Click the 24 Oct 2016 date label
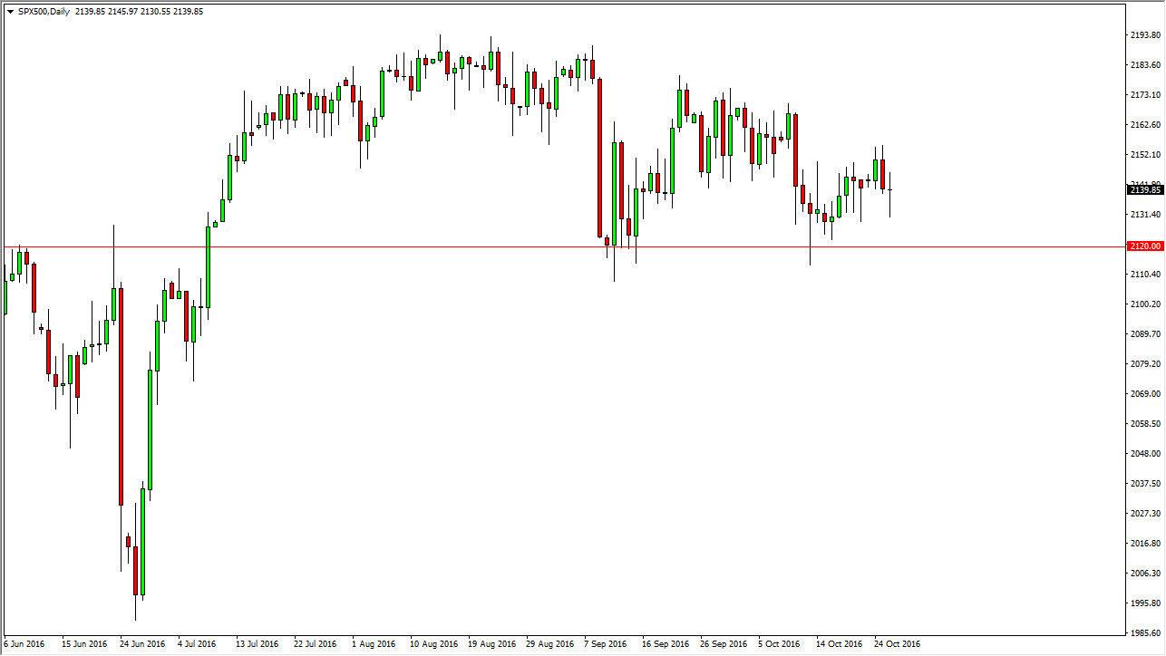 pyautogui.click(x=898, y=644)
